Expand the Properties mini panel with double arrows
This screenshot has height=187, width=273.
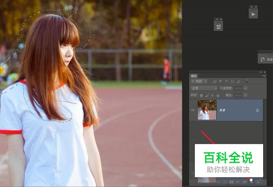(217, 19)
